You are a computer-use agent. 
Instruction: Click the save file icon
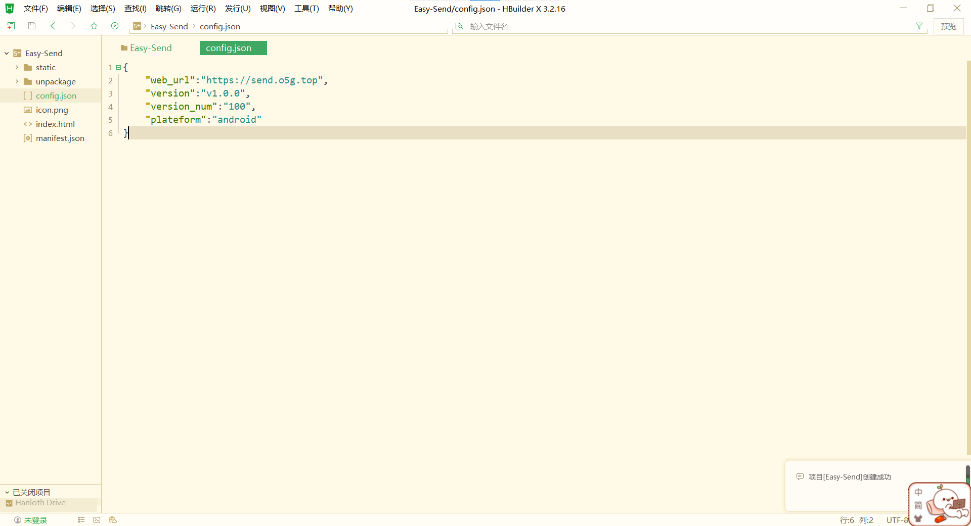click(x=32, y=26)
